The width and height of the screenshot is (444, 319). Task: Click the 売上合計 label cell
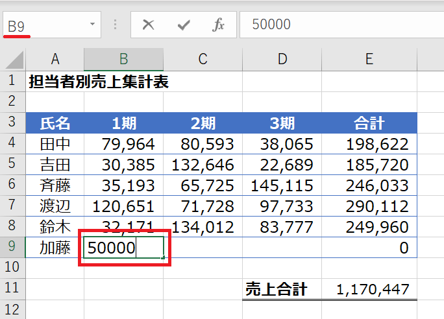click(x=282, y=289)
